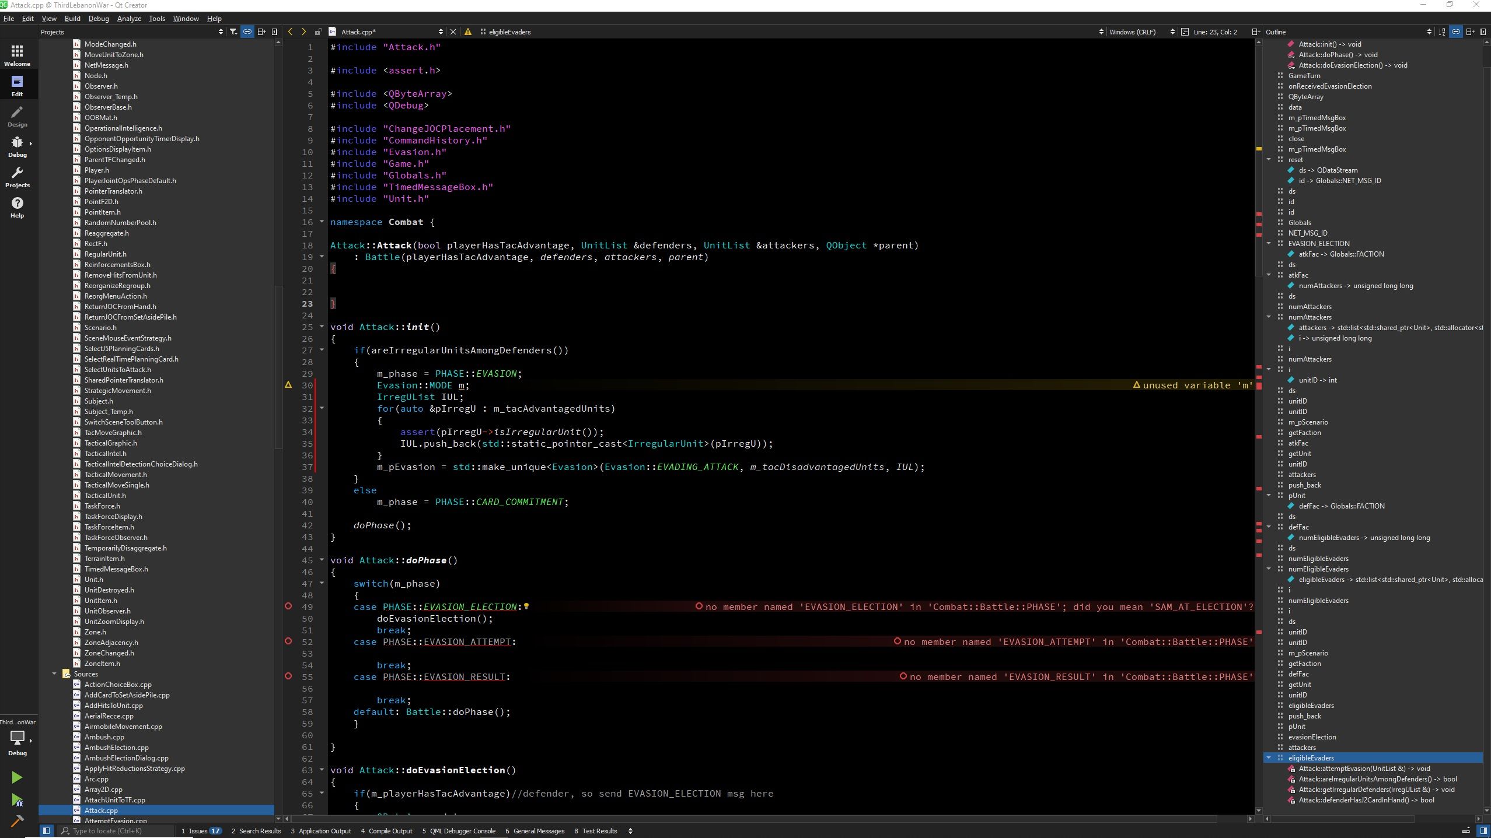Close the Attack.cpp document
Screen dimensions: 1491x838
click(453, 31)
